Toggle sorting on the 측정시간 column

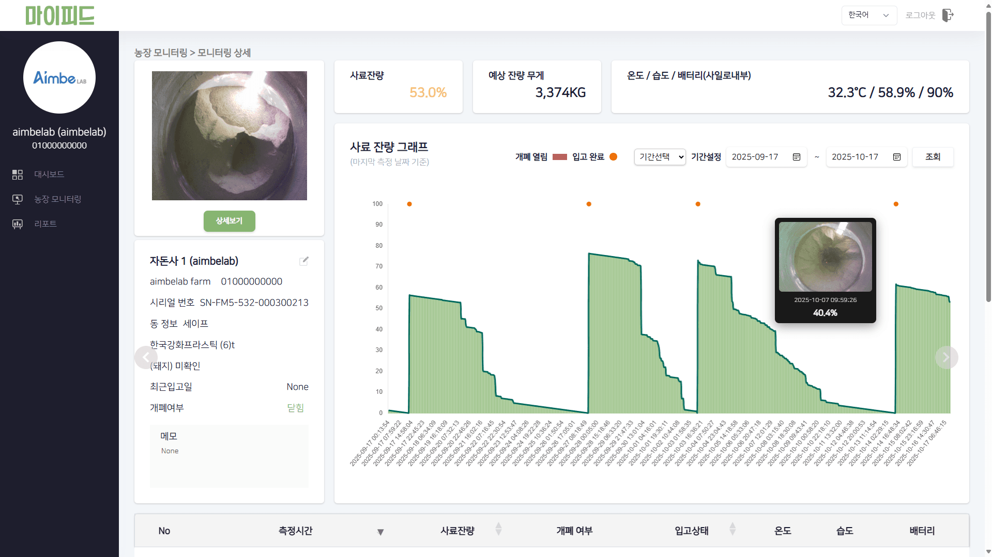tap(380, 531)
